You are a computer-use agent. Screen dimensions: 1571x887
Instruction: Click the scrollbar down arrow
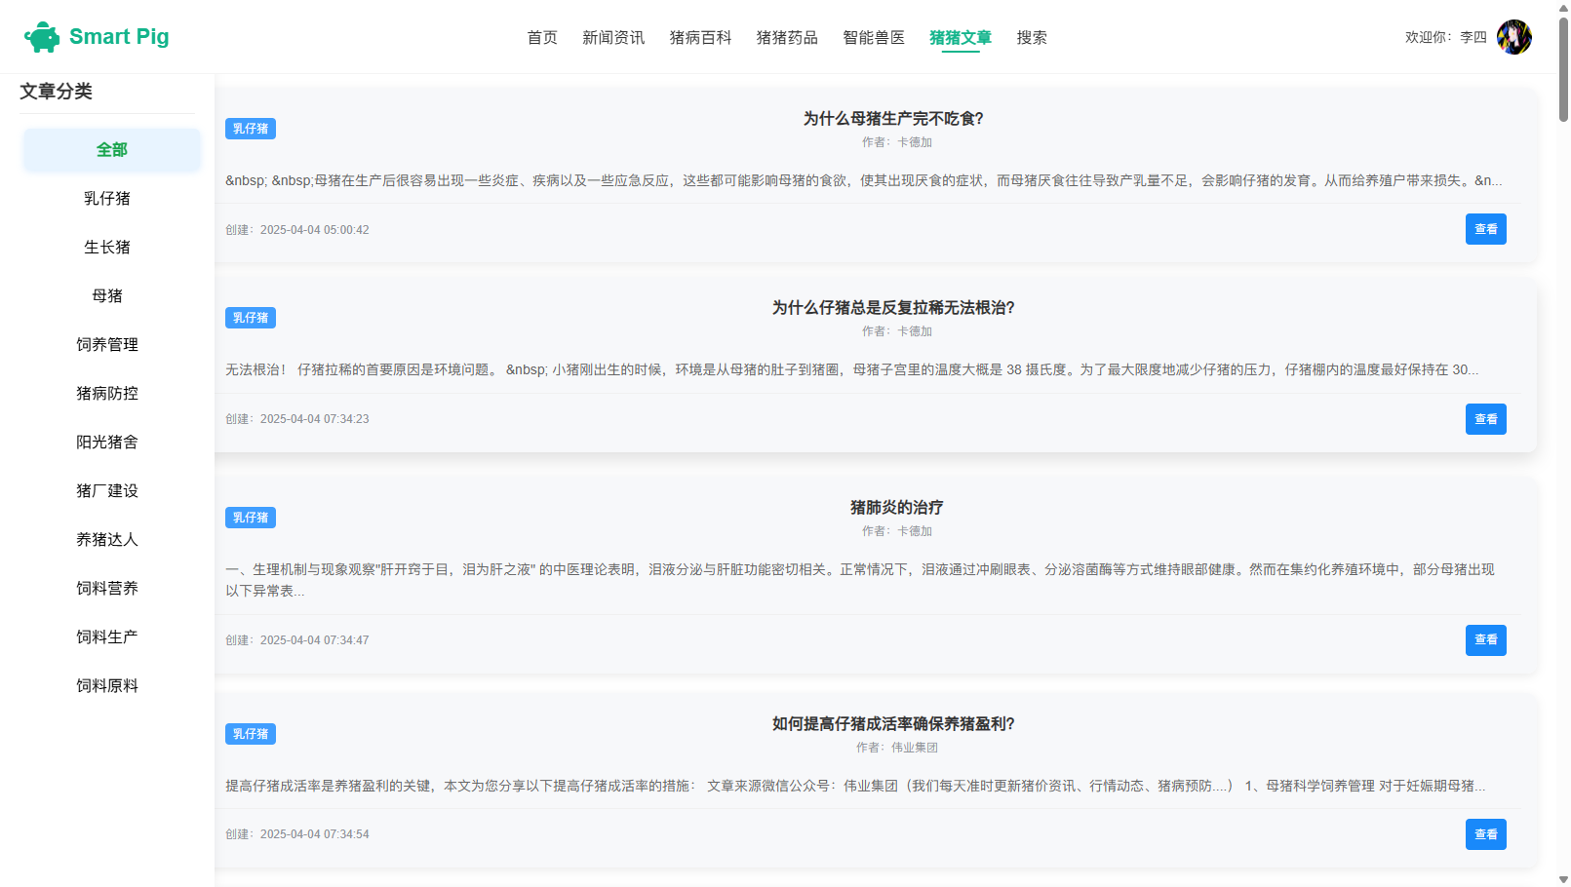(x=1563, y=879)
